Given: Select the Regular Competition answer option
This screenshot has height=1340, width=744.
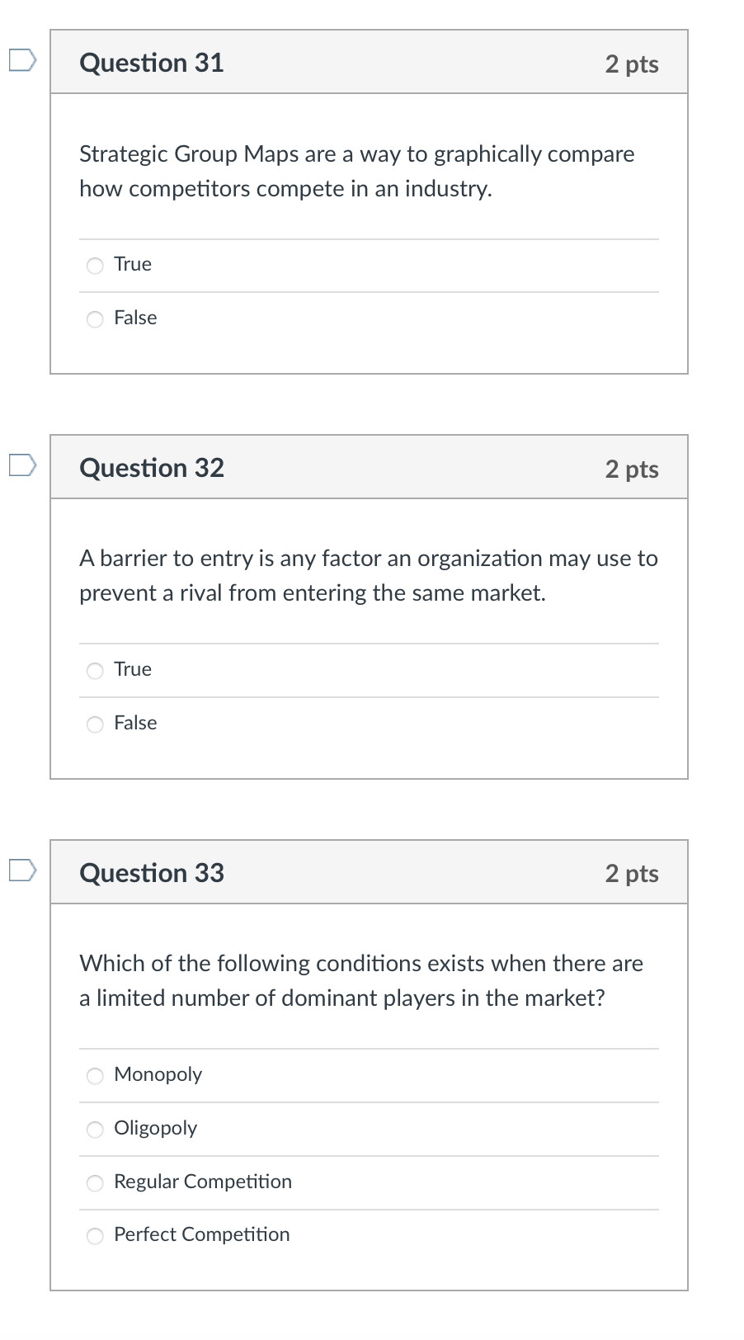Looking at the screenshot, I should coord(95,1182).
